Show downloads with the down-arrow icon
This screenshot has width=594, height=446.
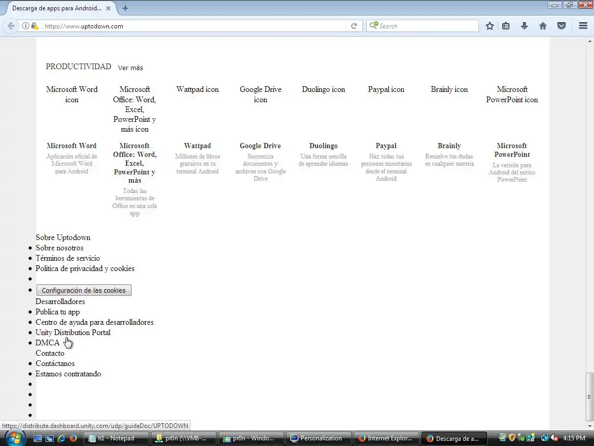click(524, 26)
